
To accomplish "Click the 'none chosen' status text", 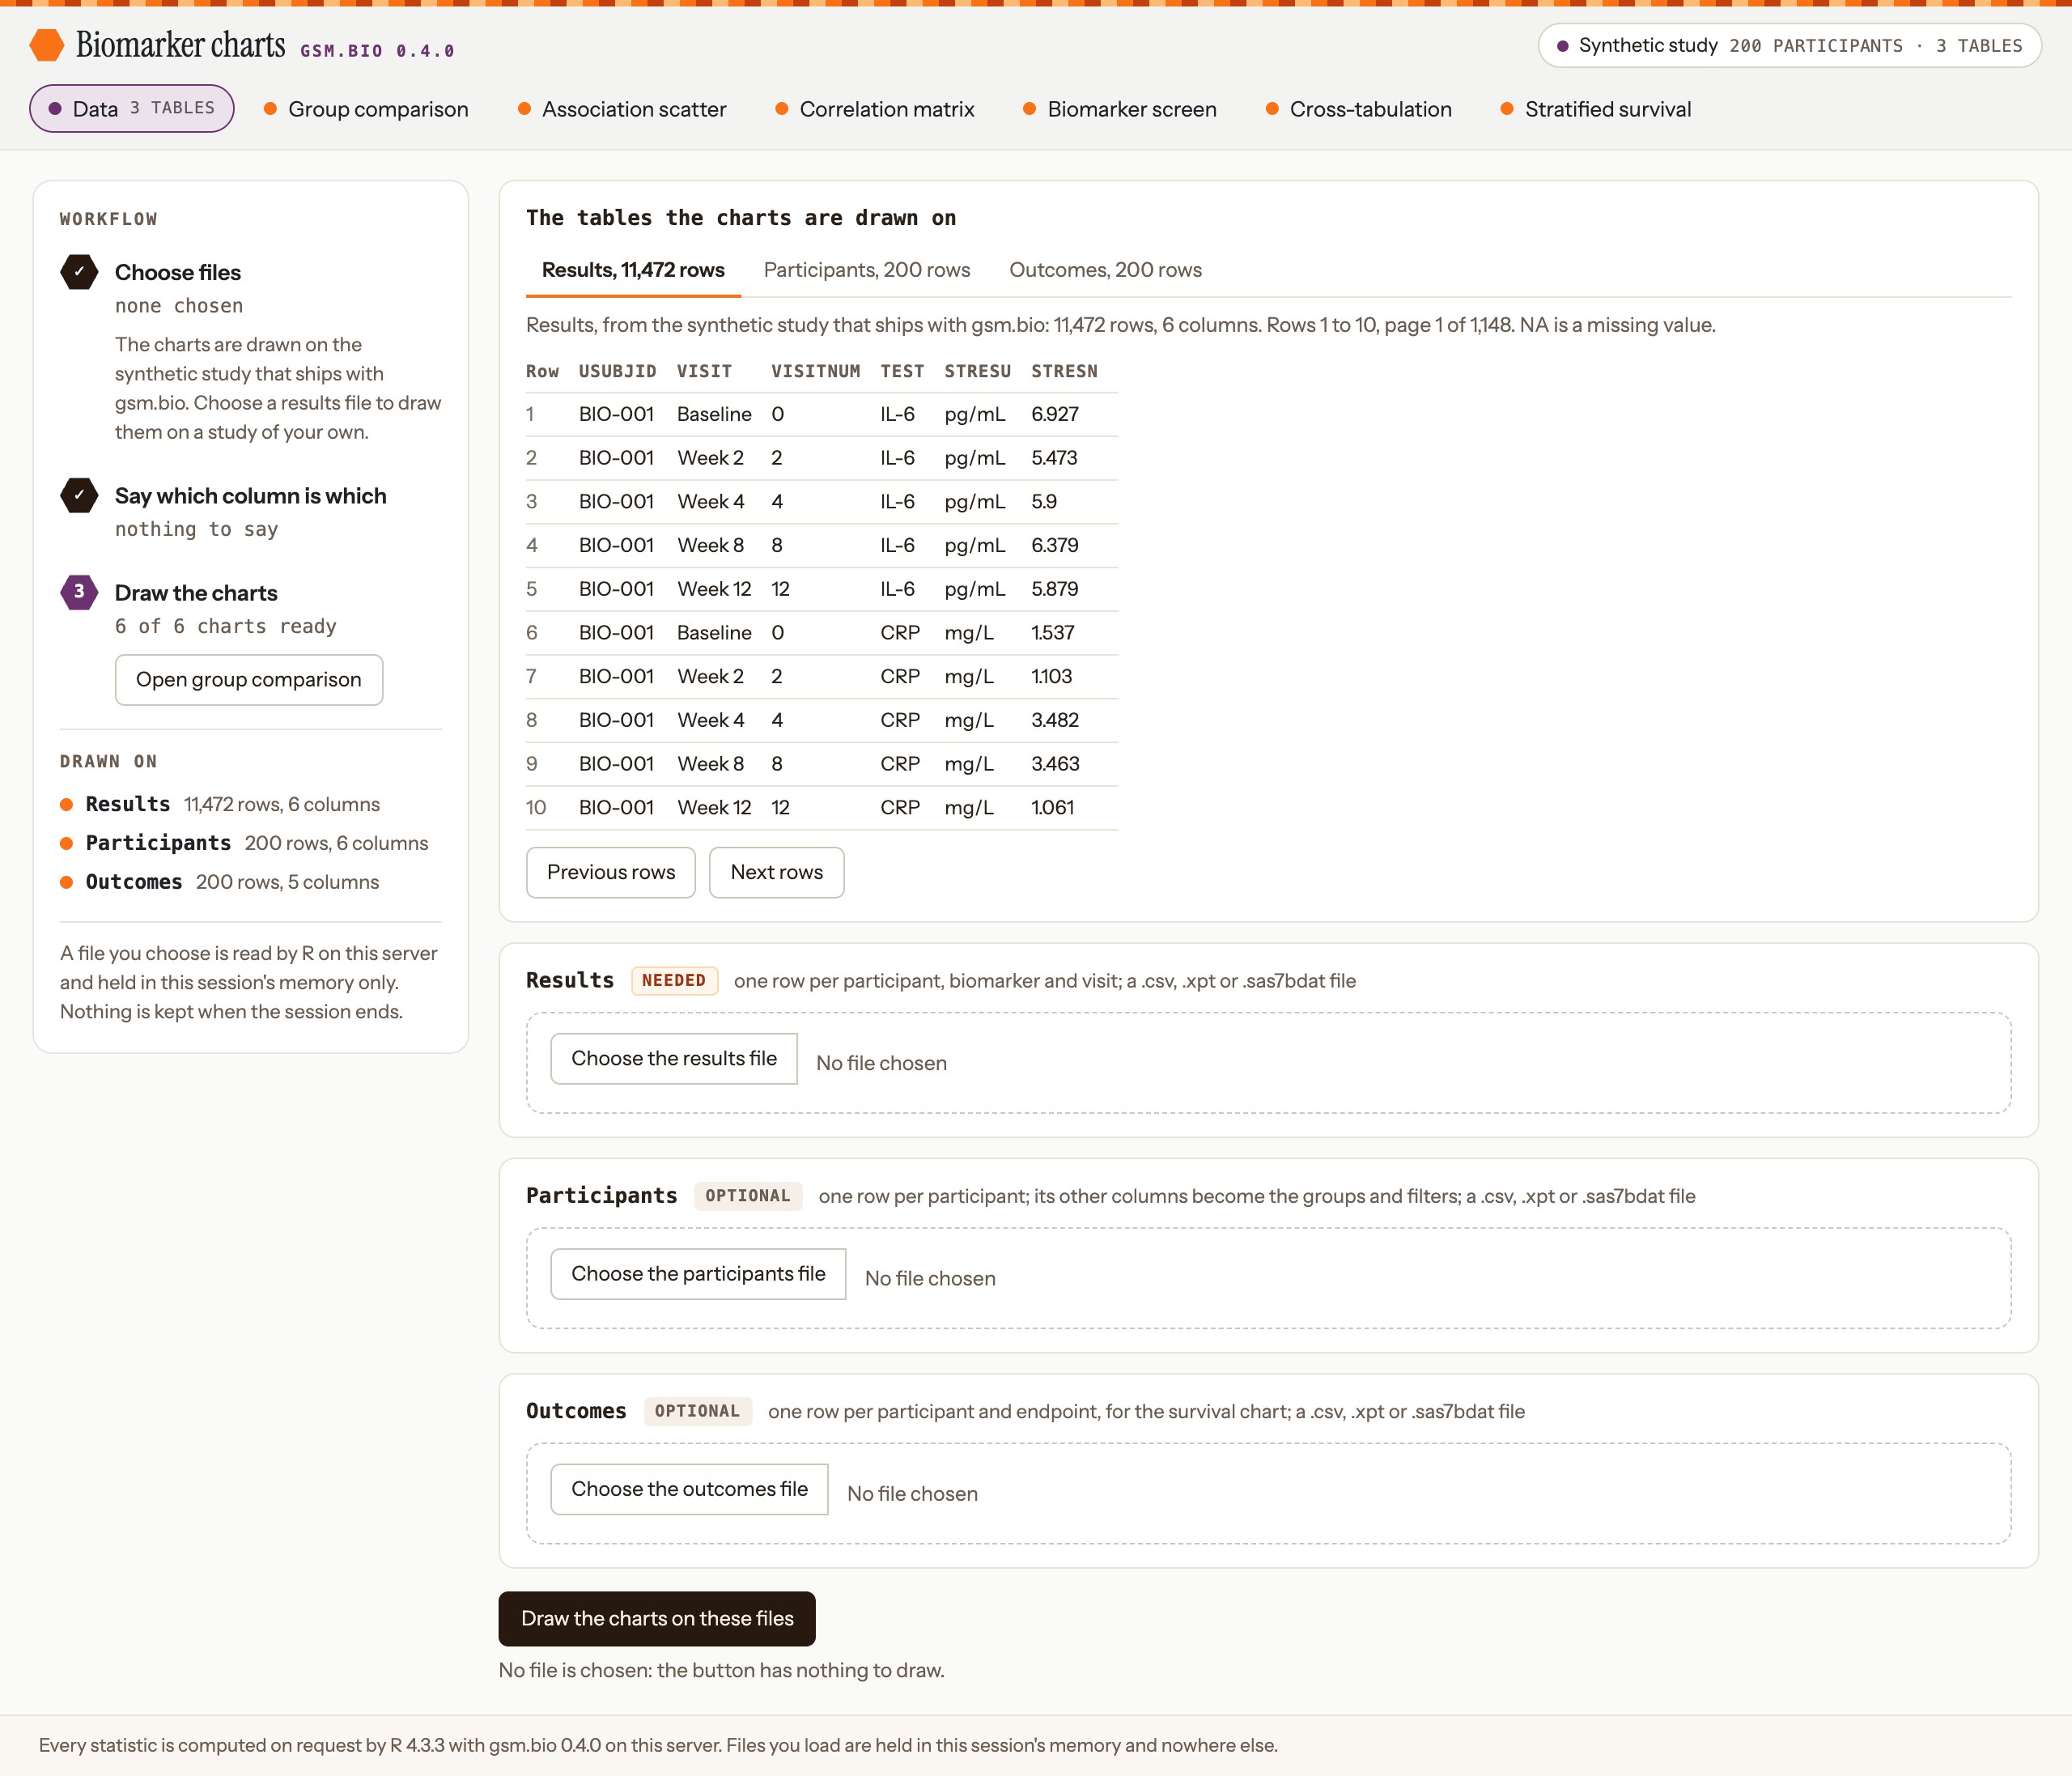I will [x=179, y=306].
